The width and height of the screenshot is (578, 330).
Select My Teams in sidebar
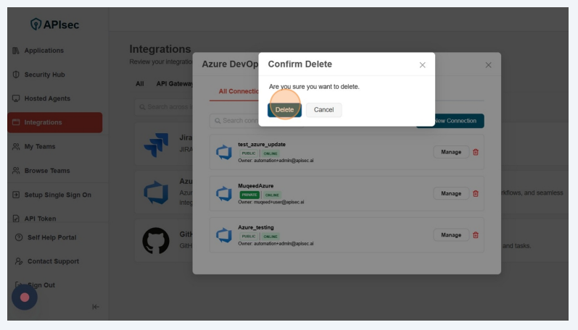(39, 146)
